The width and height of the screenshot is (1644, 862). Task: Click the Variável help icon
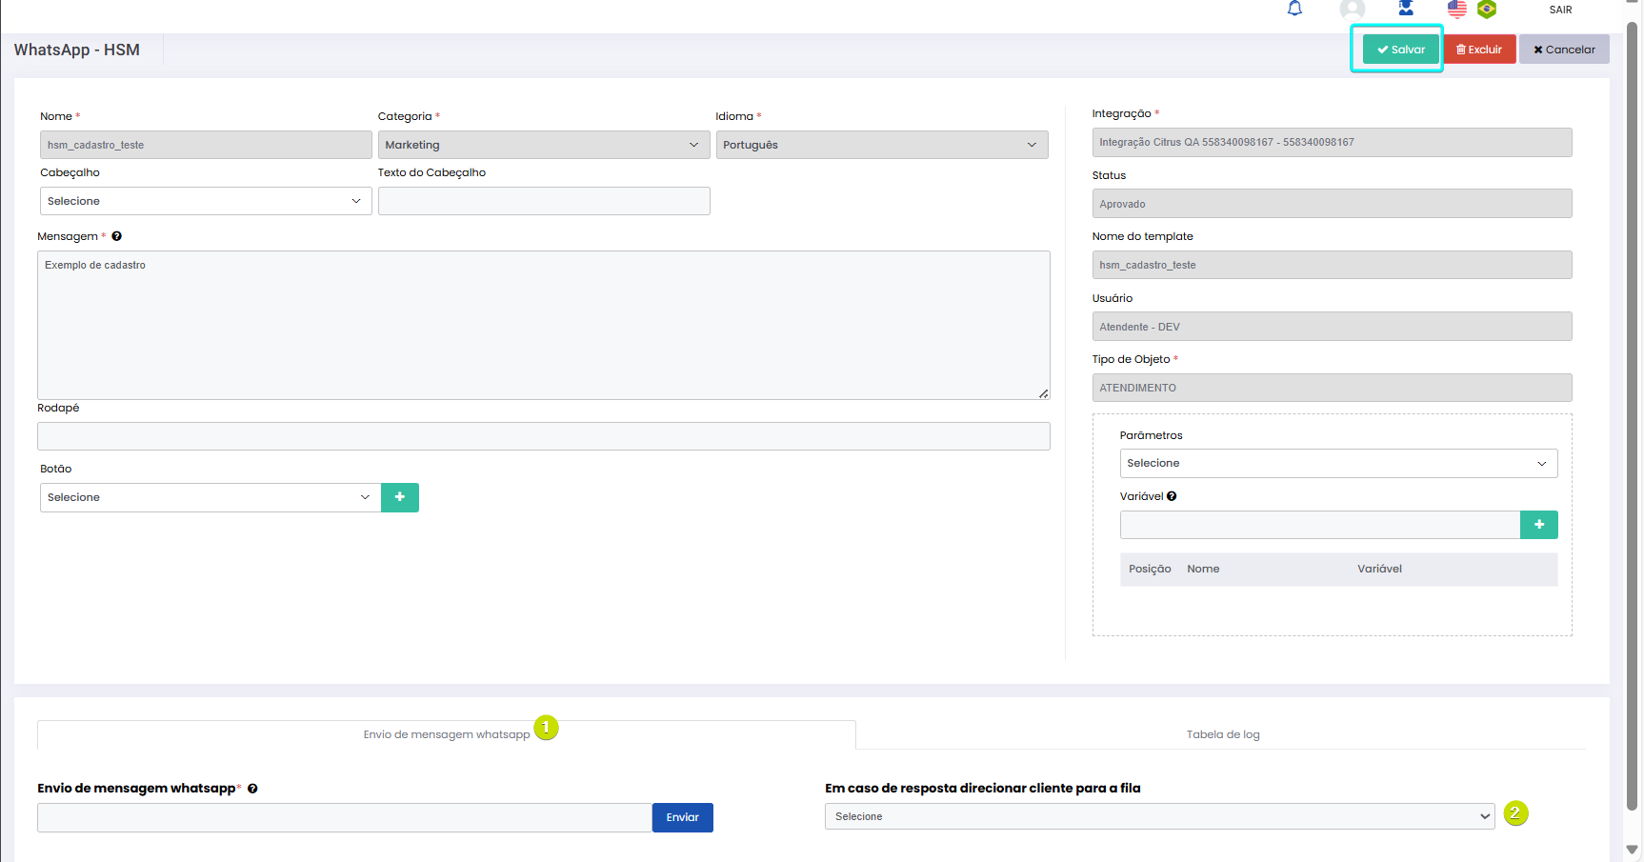(1172, 496)
